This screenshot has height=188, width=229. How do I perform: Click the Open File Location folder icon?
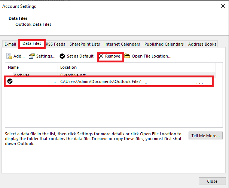[x=127, y=56]
